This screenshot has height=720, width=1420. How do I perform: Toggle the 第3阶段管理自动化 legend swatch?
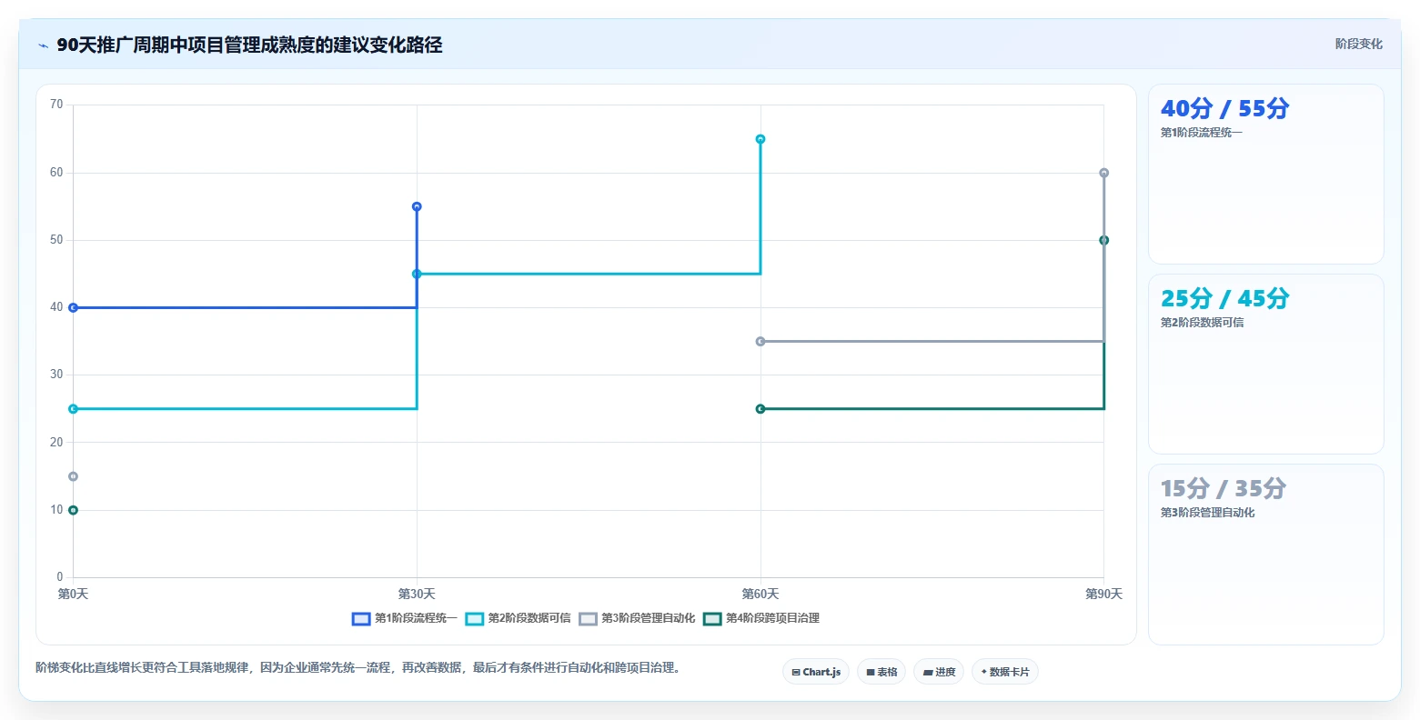tap(588, 618)
